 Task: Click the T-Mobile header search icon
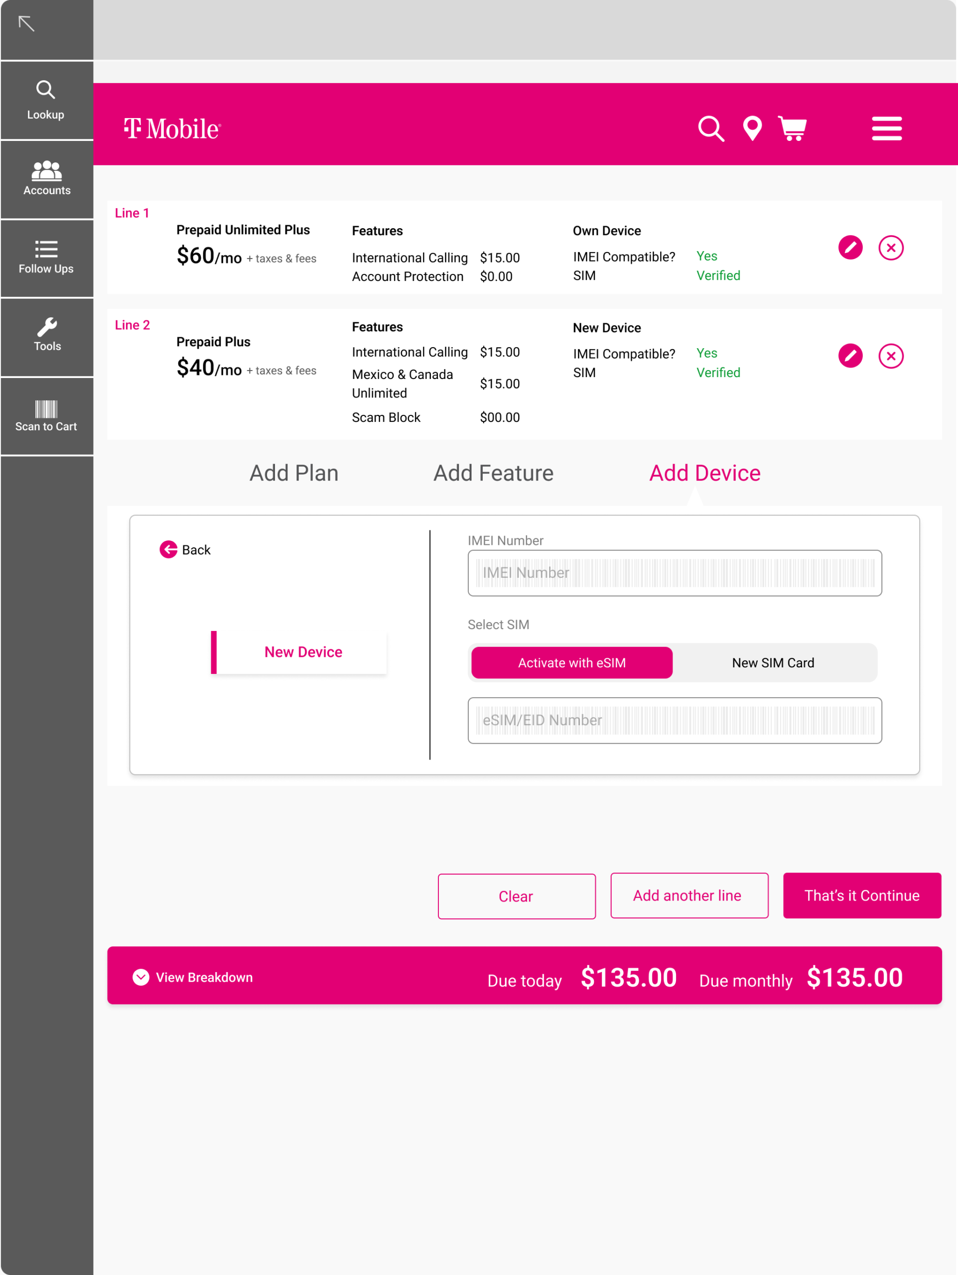pos(711,128)
